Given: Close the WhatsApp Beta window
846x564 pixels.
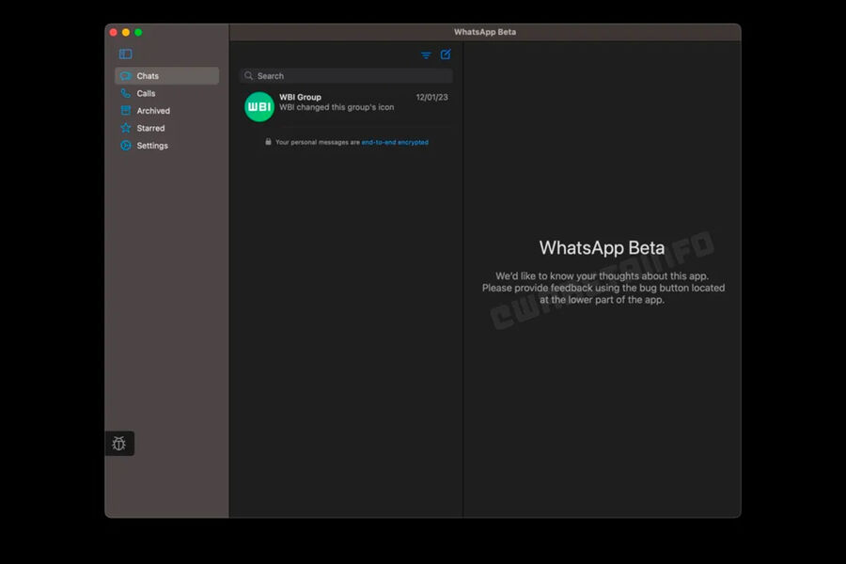Looking at the screenshot, I should pyautogui.click(x=114, y=32).
